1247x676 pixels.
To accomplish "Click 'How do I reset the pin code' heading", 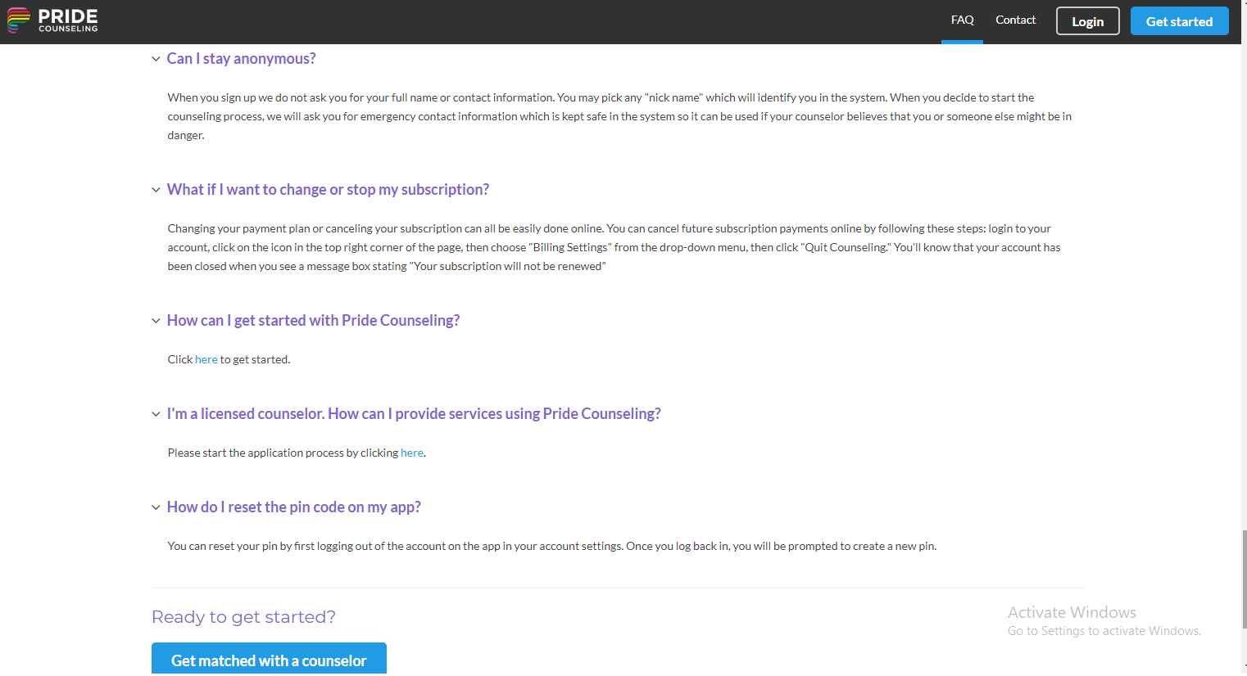I will 294,507.
